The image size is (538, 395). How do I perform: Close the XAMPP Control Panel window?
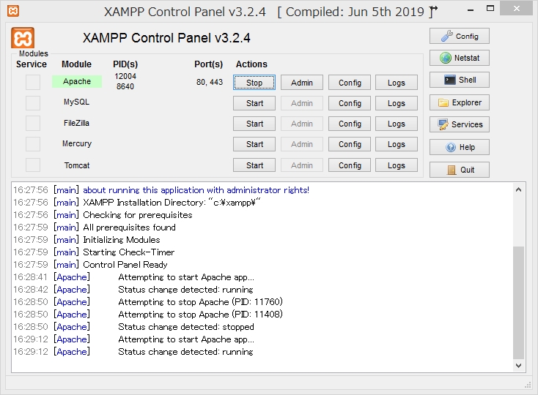517,9
